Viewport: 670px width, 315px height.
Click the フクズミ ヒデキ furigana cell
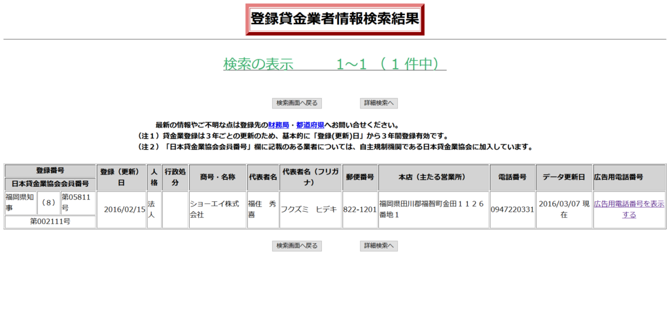point(311,210)
